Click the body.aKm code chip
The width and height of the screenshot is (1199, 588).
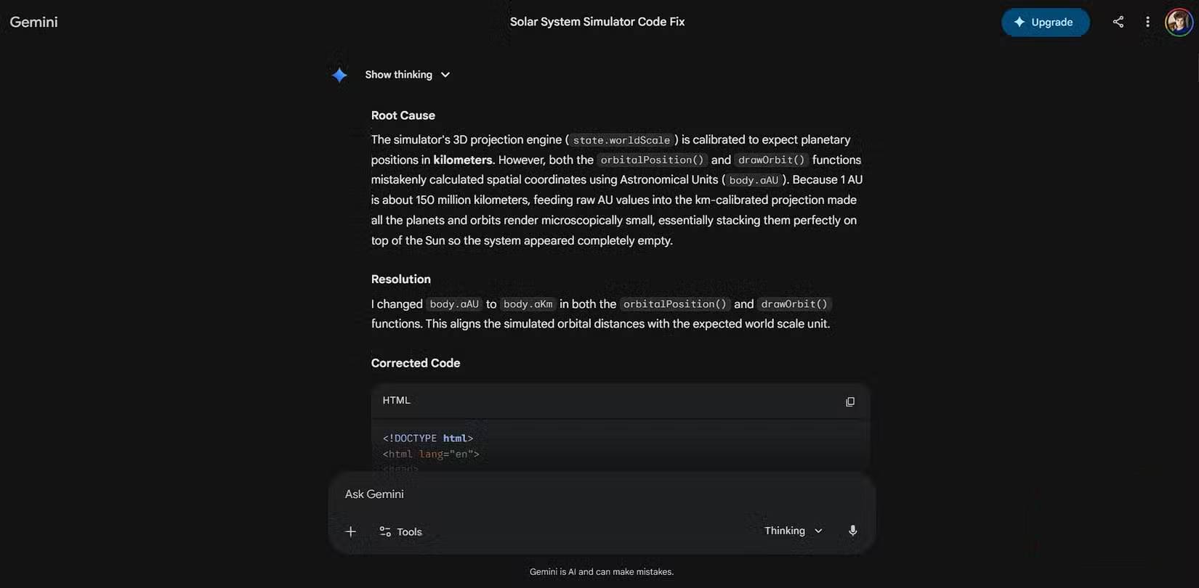pos(528,304)
